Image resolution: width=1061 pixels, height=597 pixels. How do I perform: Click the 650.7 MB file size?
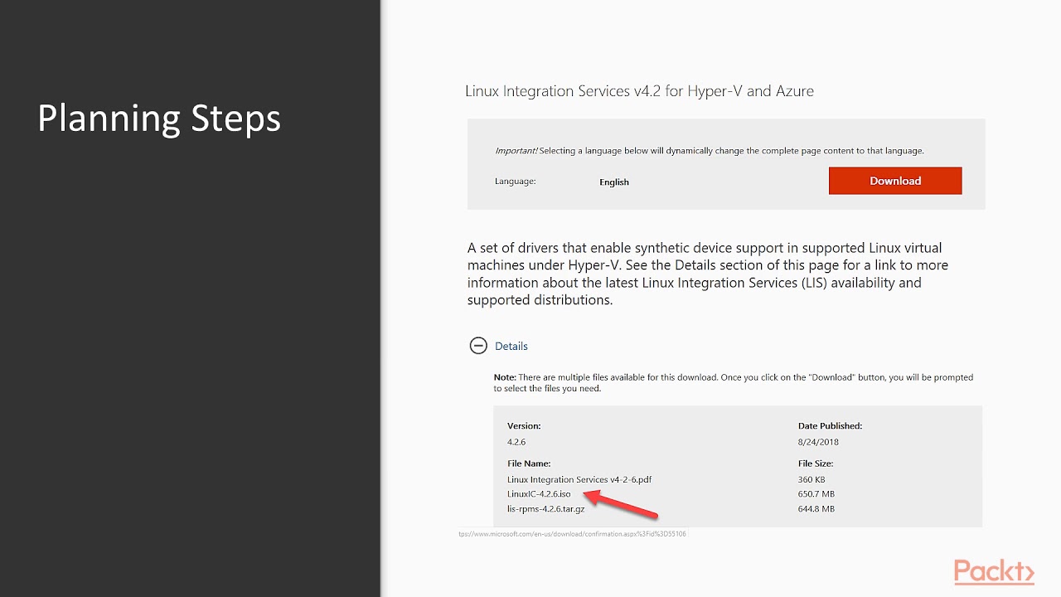[816, 494]
